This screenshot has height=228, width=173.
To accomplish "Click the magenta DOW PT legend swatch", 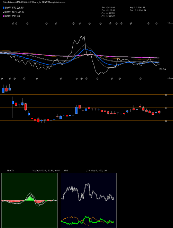I will click(x=3, y=16).
